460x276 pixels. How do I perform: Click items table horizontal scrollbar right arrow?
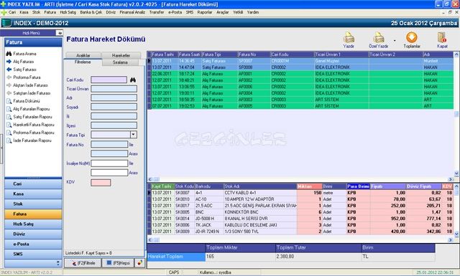click(451, 240)
